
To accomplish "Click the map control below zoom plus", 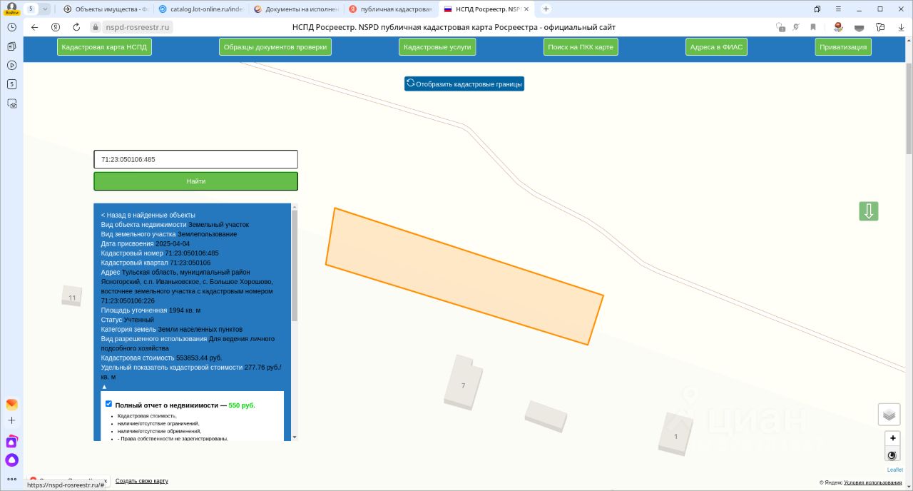I will coord(892,455).
